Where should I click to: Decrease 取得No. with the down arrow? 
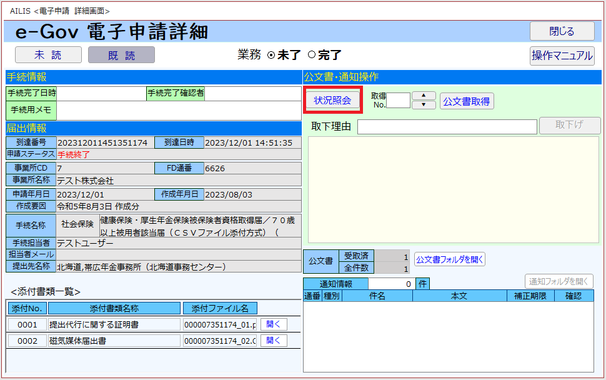click(x=424, y=105)
